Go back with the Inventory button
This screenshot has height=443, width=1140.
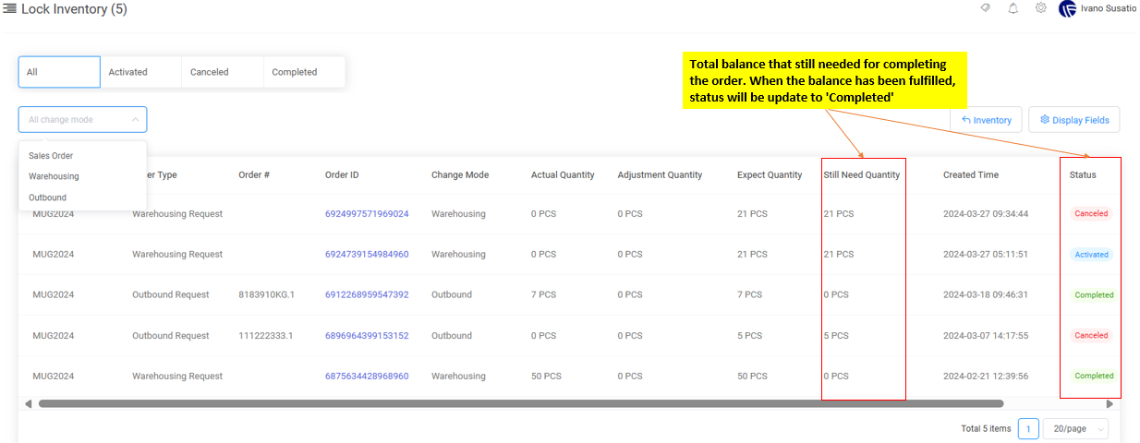click(x=986, y=120)
